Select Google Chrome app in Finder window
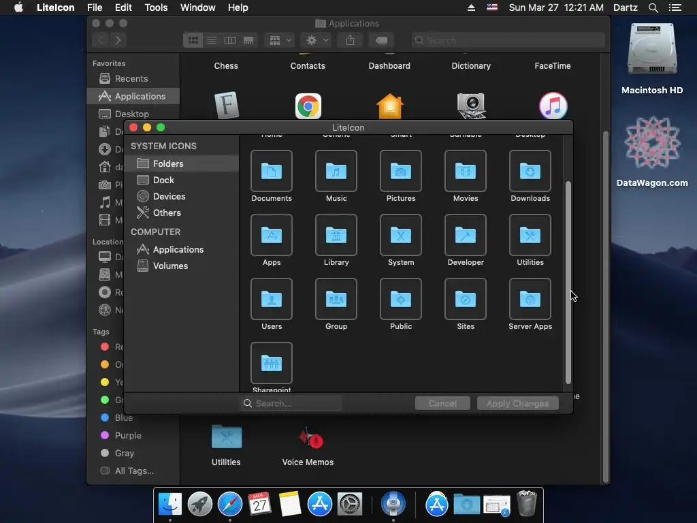The width and height of the screenshot is (697, 523). click(308, 106)
